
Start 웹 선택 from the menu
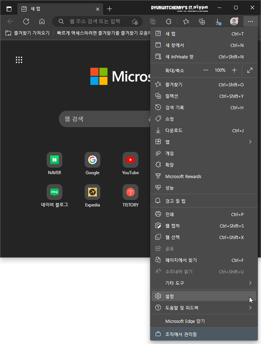click(204, 237)
